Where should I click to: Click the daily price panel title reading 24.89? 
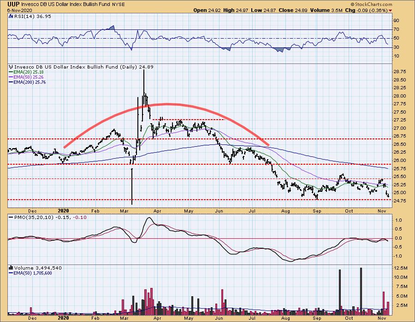[x=83, y=67]
